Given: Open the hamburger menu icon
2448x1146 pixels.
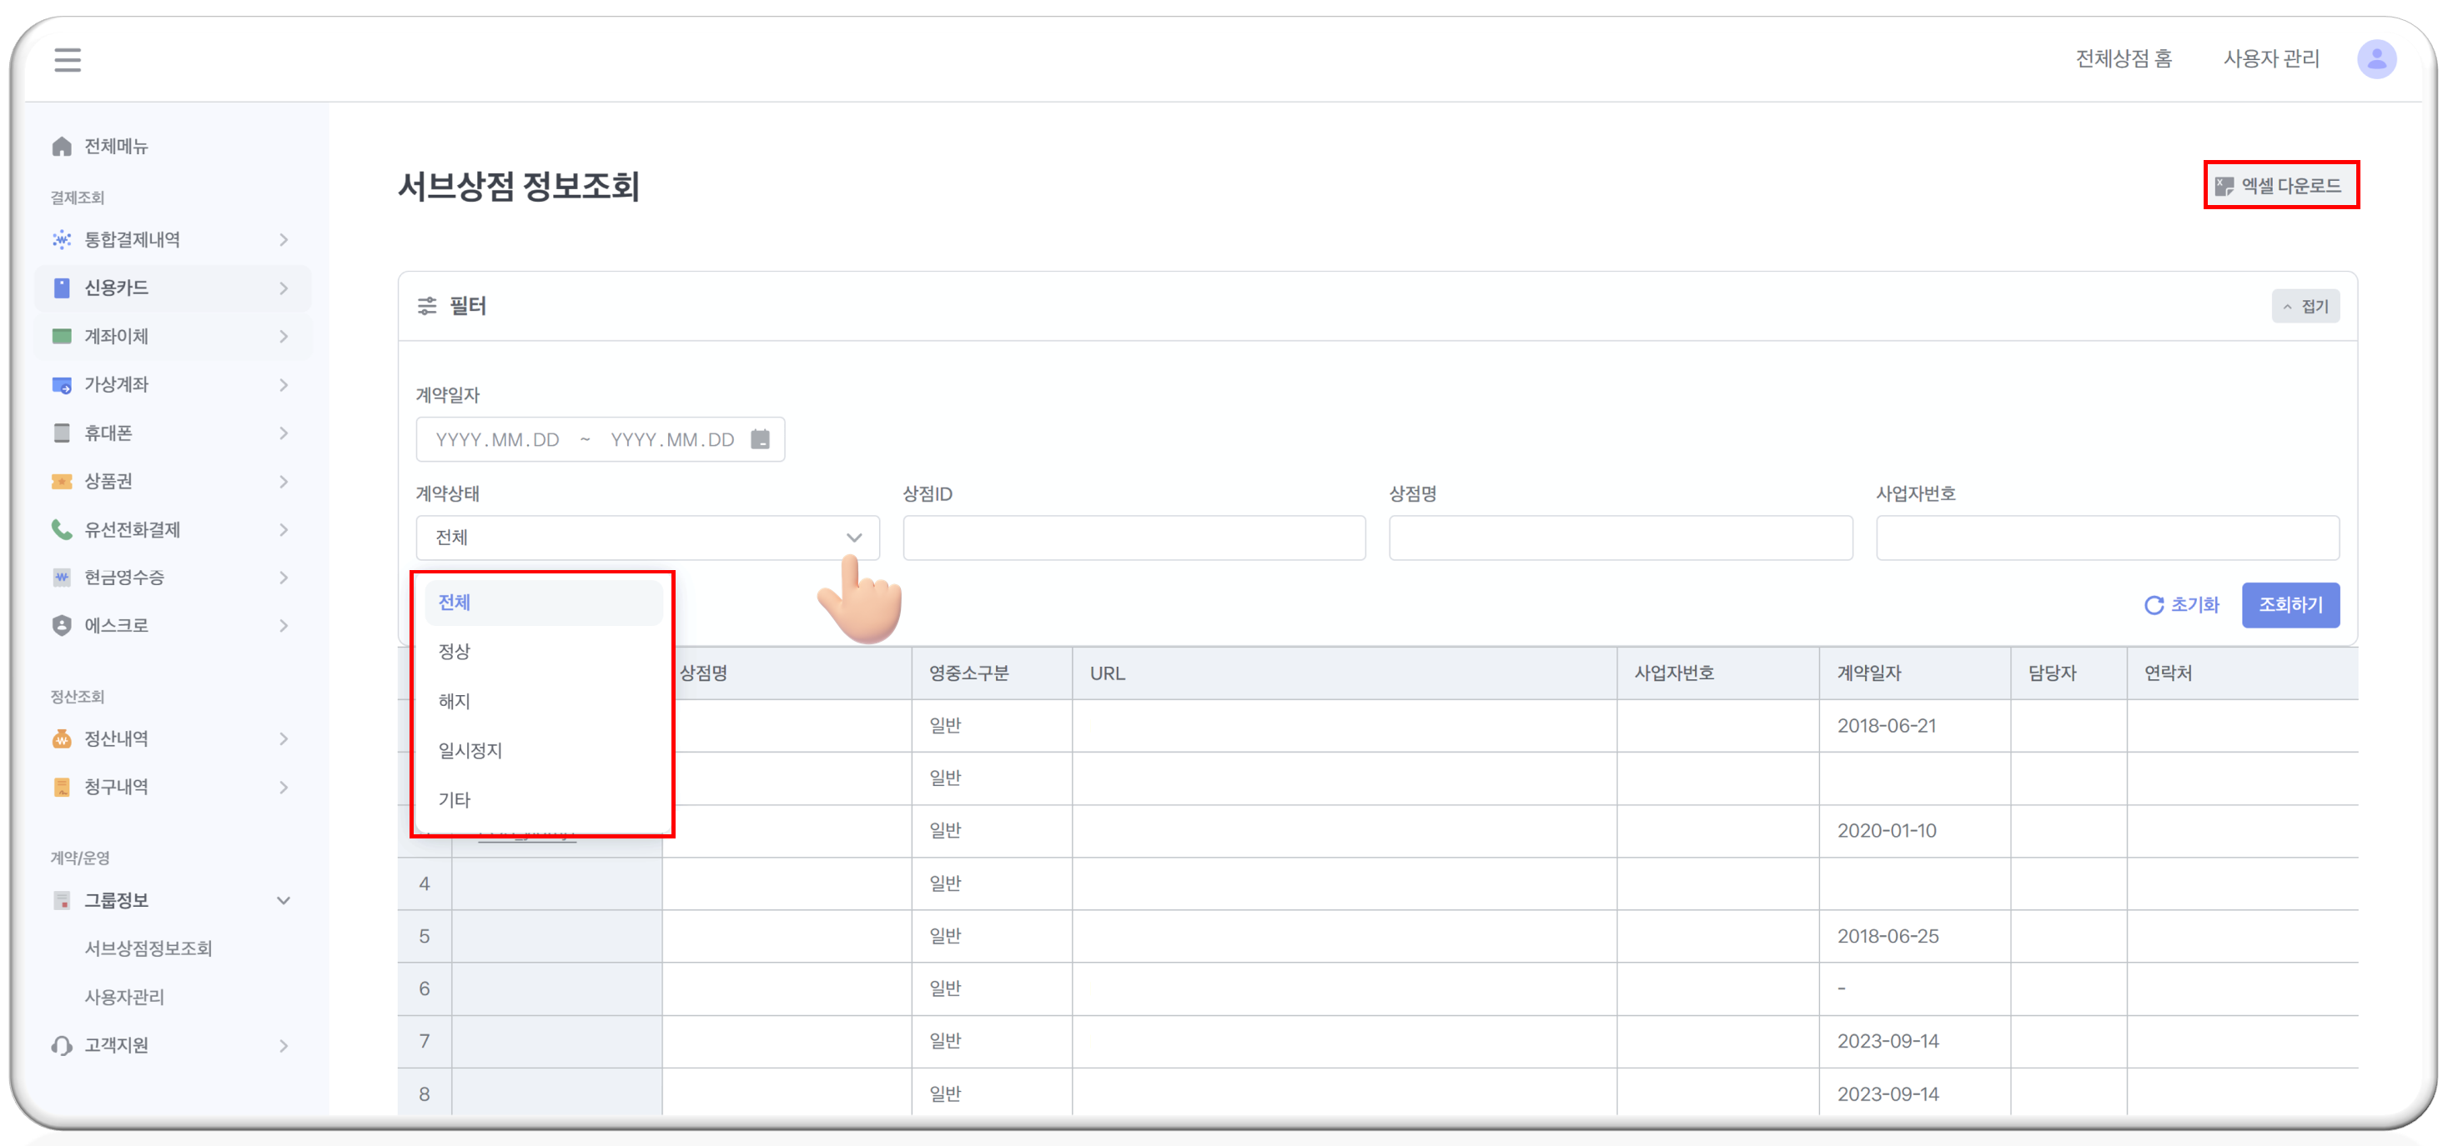Looking at the screenshot, I should point(67,60).
